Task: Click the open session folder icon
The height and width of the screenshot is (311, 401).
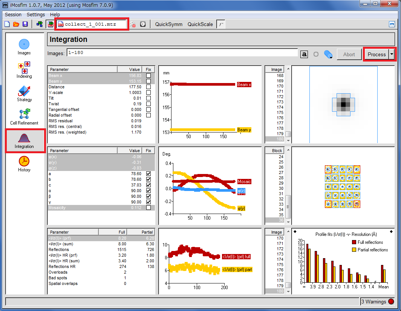Action: 16,24
